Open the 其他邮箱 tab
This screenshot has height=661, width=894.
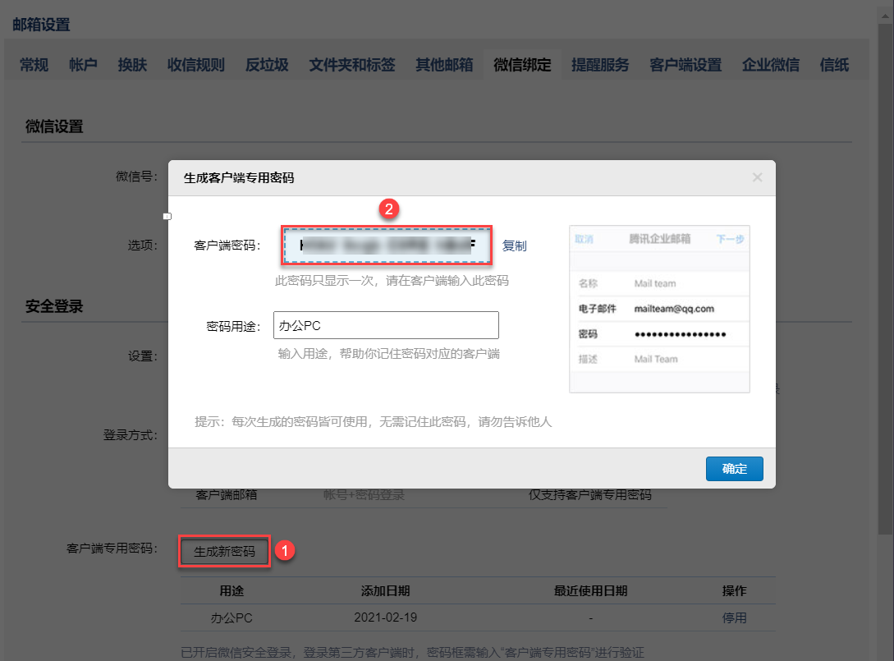(444, 65)
